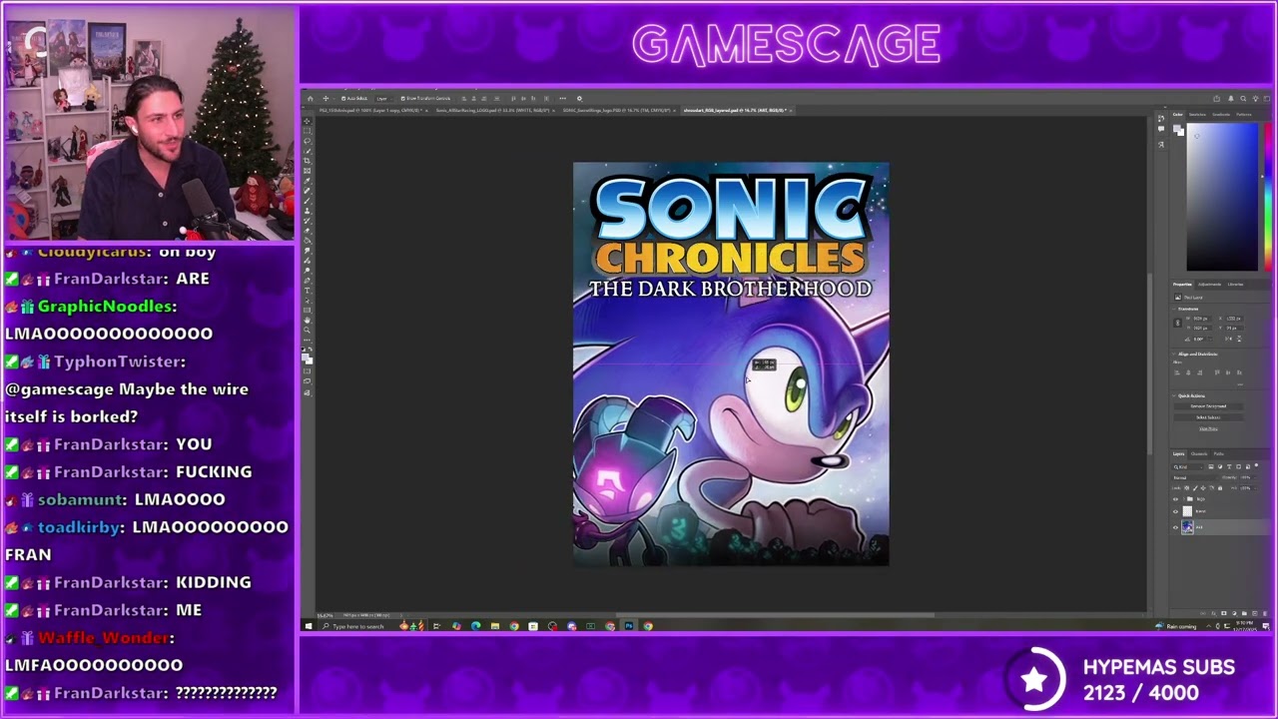Toggle the Auto-Select checkbox
1278x719 pixels.
343,98
